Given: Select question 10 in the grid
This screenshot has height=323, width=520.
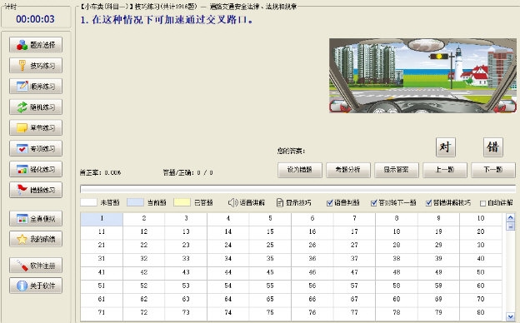Looking at the screenshot, I should (x=481, y=219).
